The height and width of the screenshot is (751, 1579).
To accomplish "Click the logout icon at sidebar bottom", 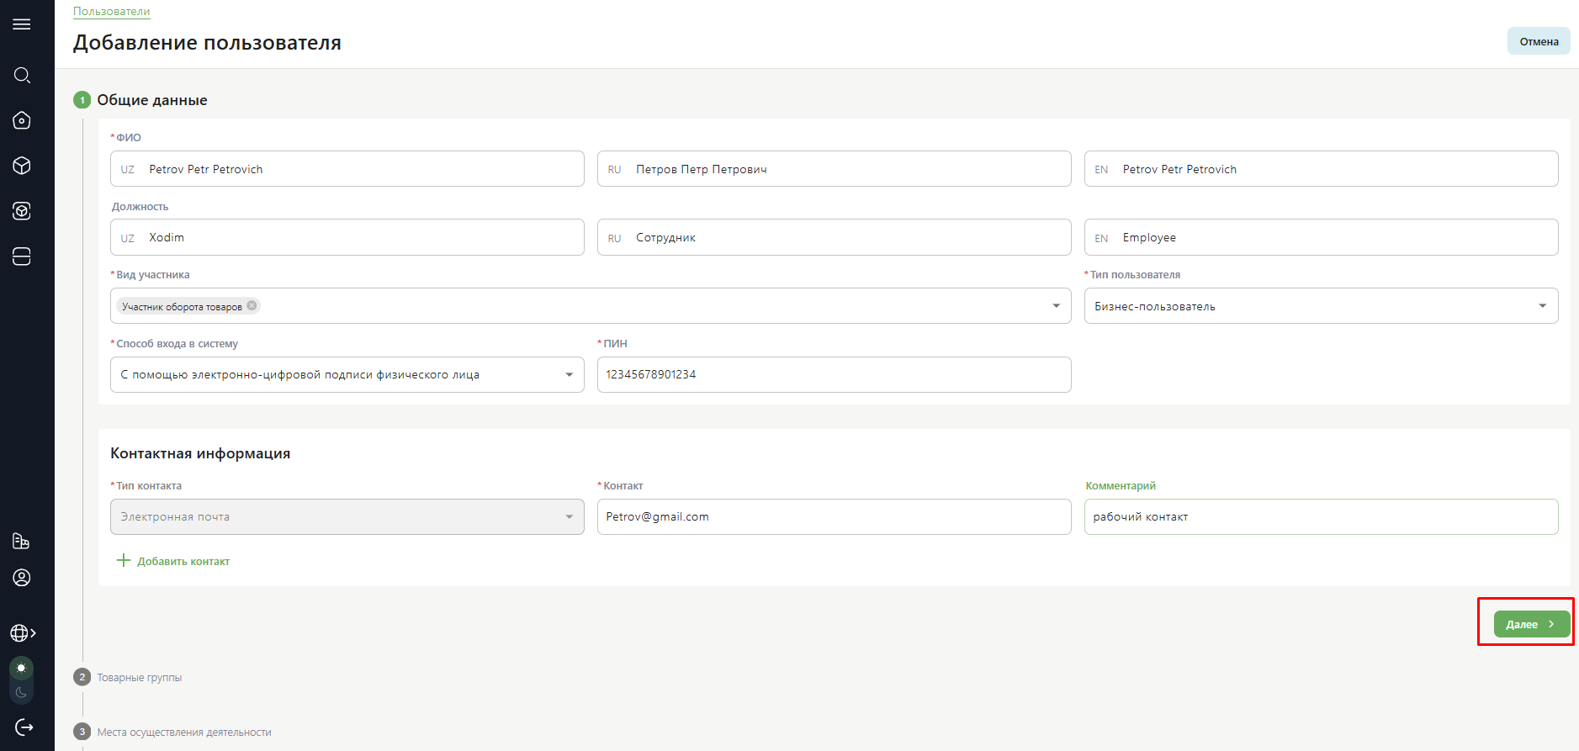I will (24, 727).
